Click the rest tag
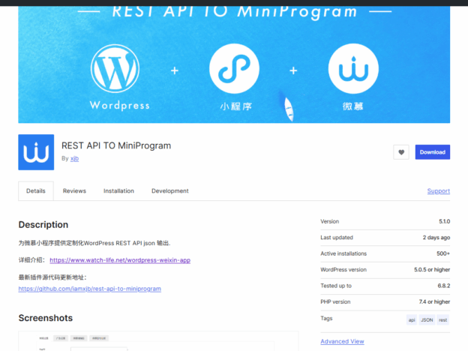468x351 pixels. (443, 320)
